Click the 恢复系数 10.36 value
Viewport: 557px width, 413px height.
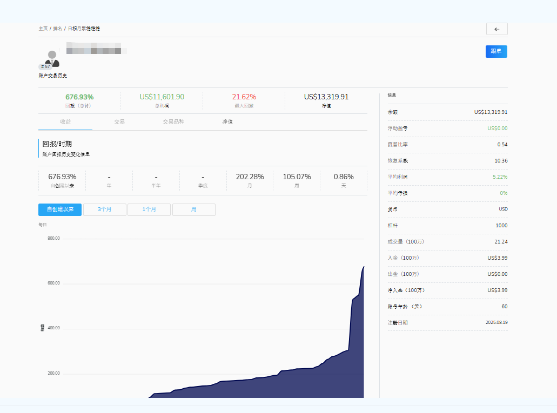pyautogui.click(x=501, y=161)
